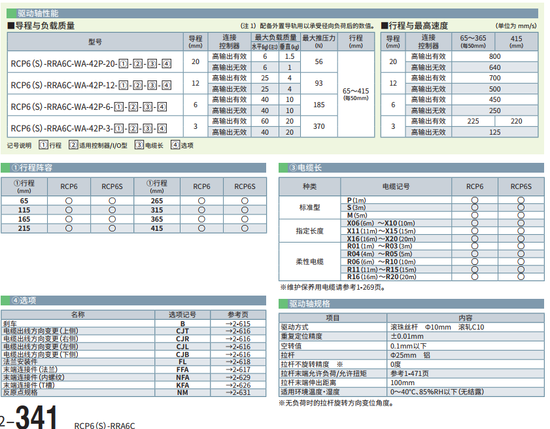Click the 标准型 cable type cell
Image resolution: width=550 pixels, height=429 pixels.
tap(309, 207)
